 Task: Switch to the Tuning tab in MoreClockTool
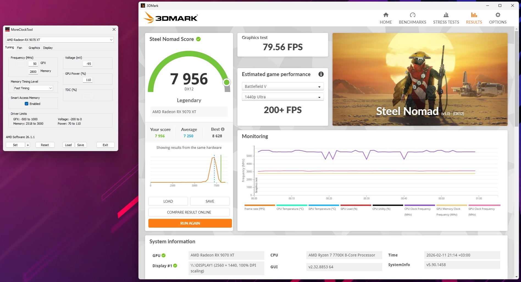coord(9,48)
